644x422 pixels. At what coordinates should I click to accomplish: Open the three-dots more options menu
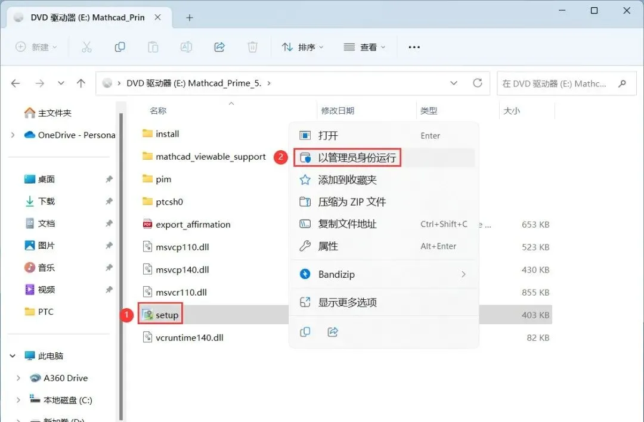tap(414, 47)
